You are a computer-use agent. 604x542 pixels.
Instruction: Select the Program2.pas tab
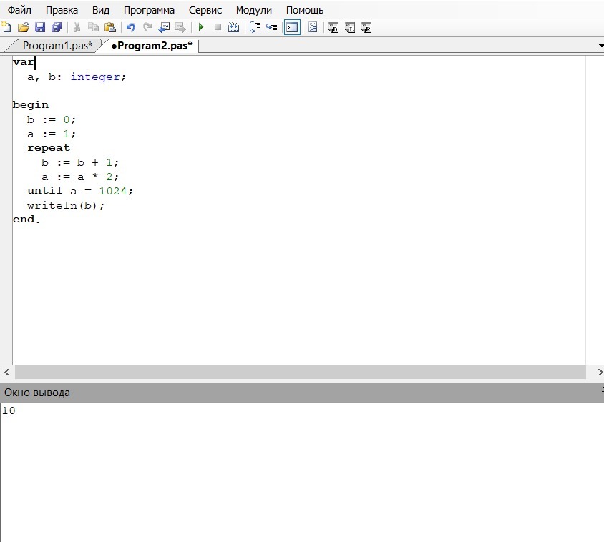click(x=152, y=46)
